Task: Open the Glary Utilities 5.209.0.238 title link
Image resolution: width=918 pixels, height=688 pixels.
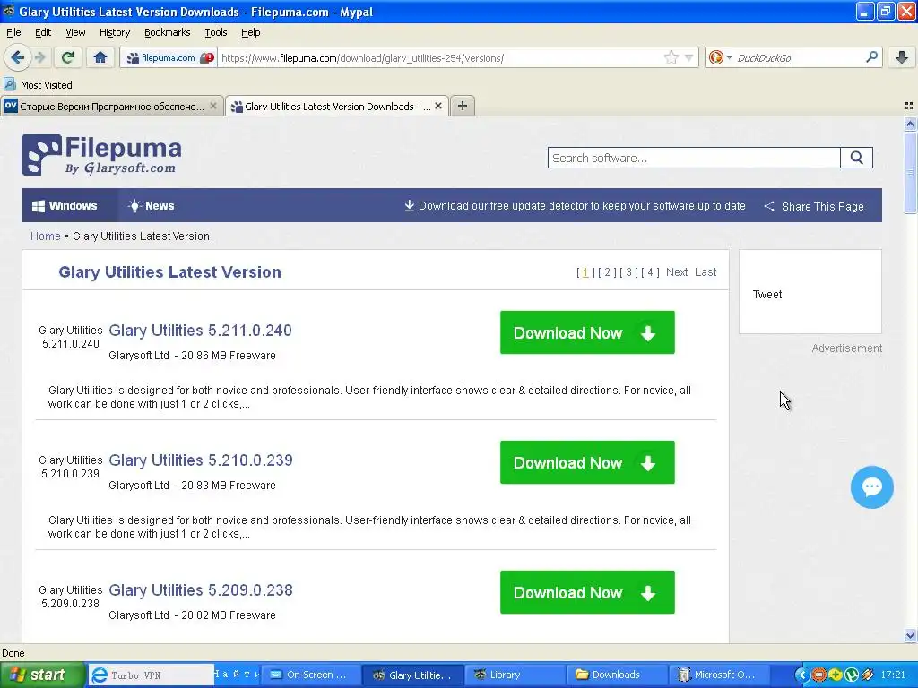Action: [x=201, y=590]
